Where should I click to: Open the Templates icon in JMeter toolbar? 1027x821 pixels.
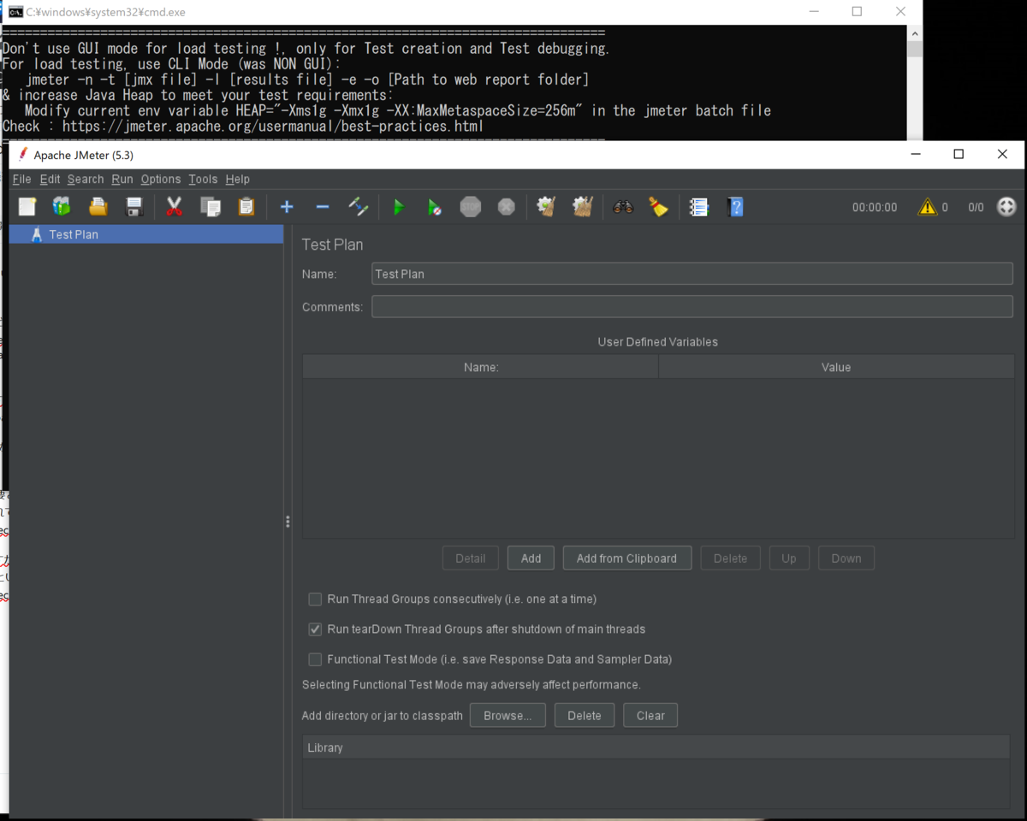[62, 207]
